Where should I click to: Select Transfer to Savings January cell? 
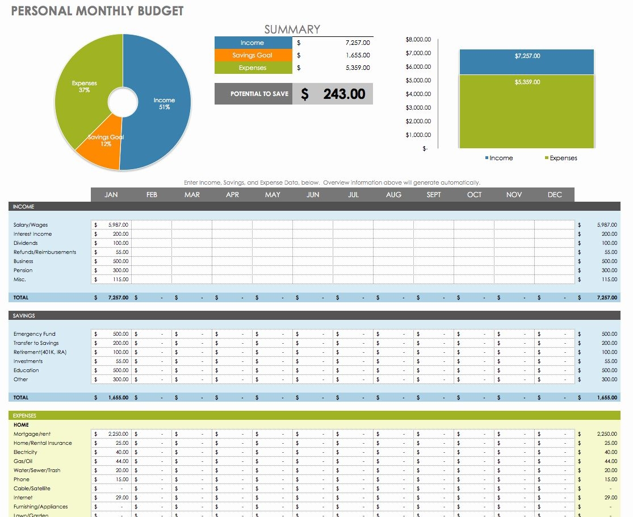tap(111, 343)
